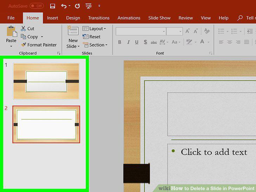Click Cut with scissors icon
The image size is (256, 192).
tap(27, 28)
